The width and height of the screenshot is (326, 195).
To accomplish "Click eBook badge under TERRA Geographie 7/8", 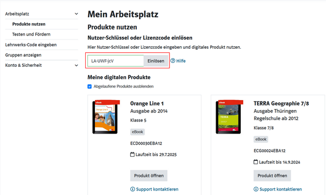I will tap(261, 139).
